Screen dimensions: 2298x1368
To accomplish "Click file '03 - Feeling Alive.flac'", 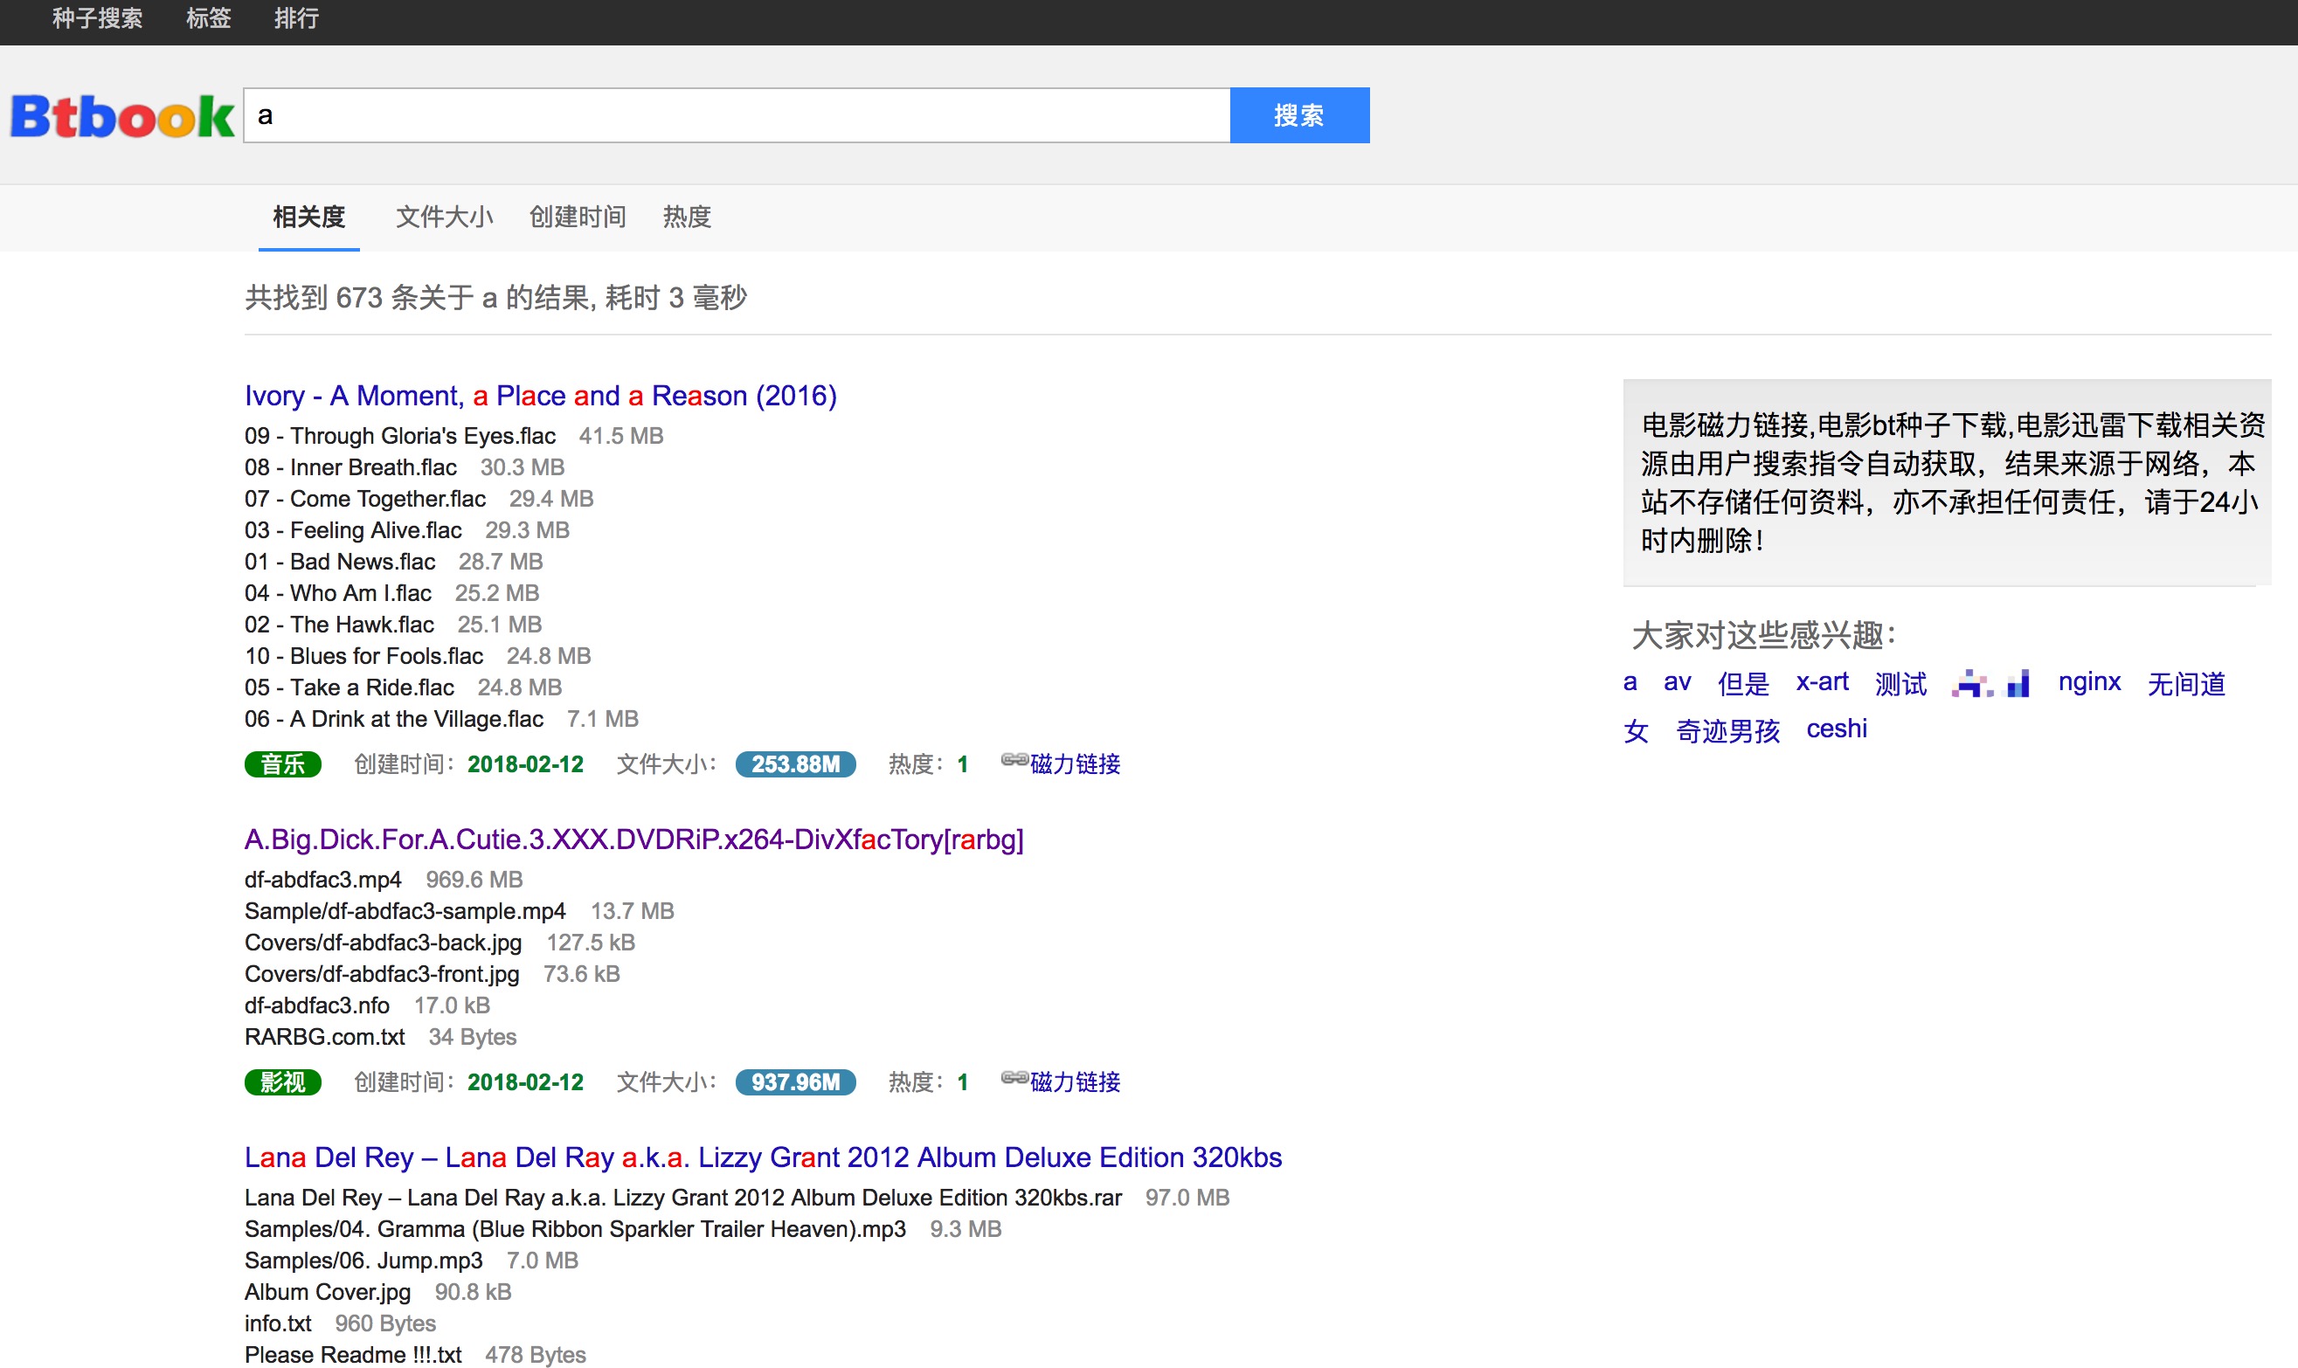I will point(353,530).
